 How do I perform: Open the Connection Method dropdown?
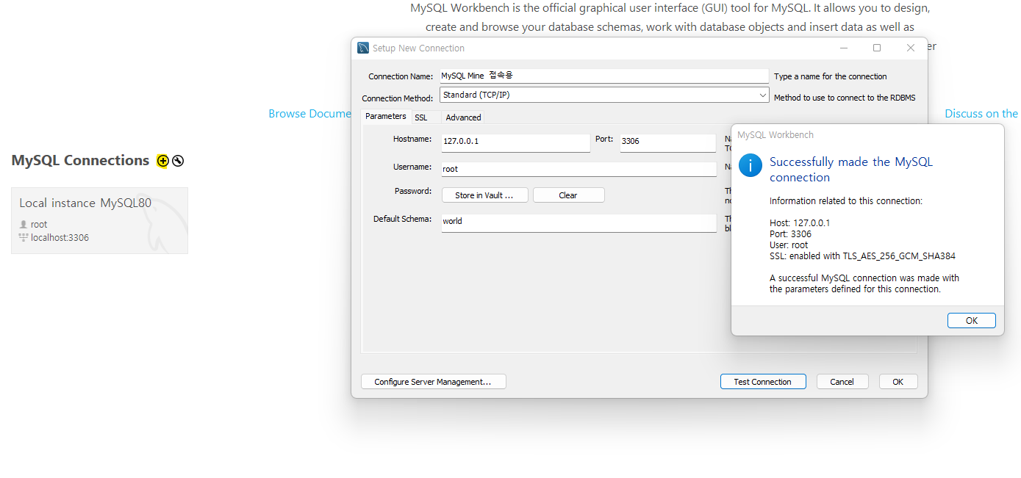click(x=605, y=95)
